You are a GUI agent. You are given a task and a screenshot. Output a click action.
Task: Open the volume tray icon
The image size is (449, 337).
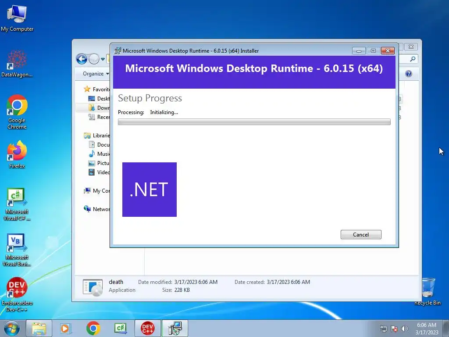coord(405,329)
